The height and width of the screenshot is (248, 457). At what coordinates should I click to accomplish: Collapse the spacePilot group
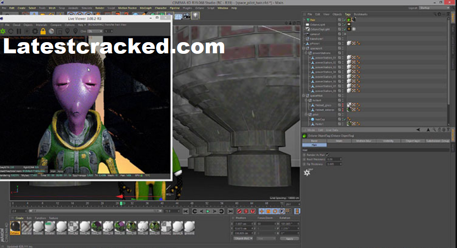(304, 95)
